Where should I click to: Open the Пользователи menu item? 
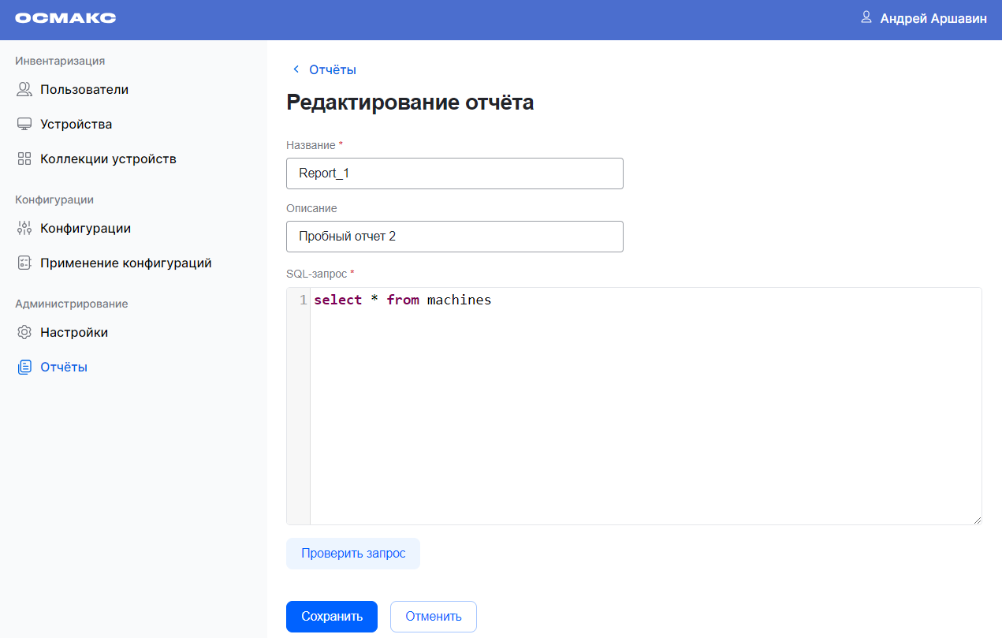click(84, 90)
